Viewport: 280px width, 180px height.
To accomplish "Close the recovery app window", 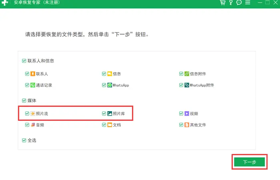I will pyautogui.click(x=276, y=2).
